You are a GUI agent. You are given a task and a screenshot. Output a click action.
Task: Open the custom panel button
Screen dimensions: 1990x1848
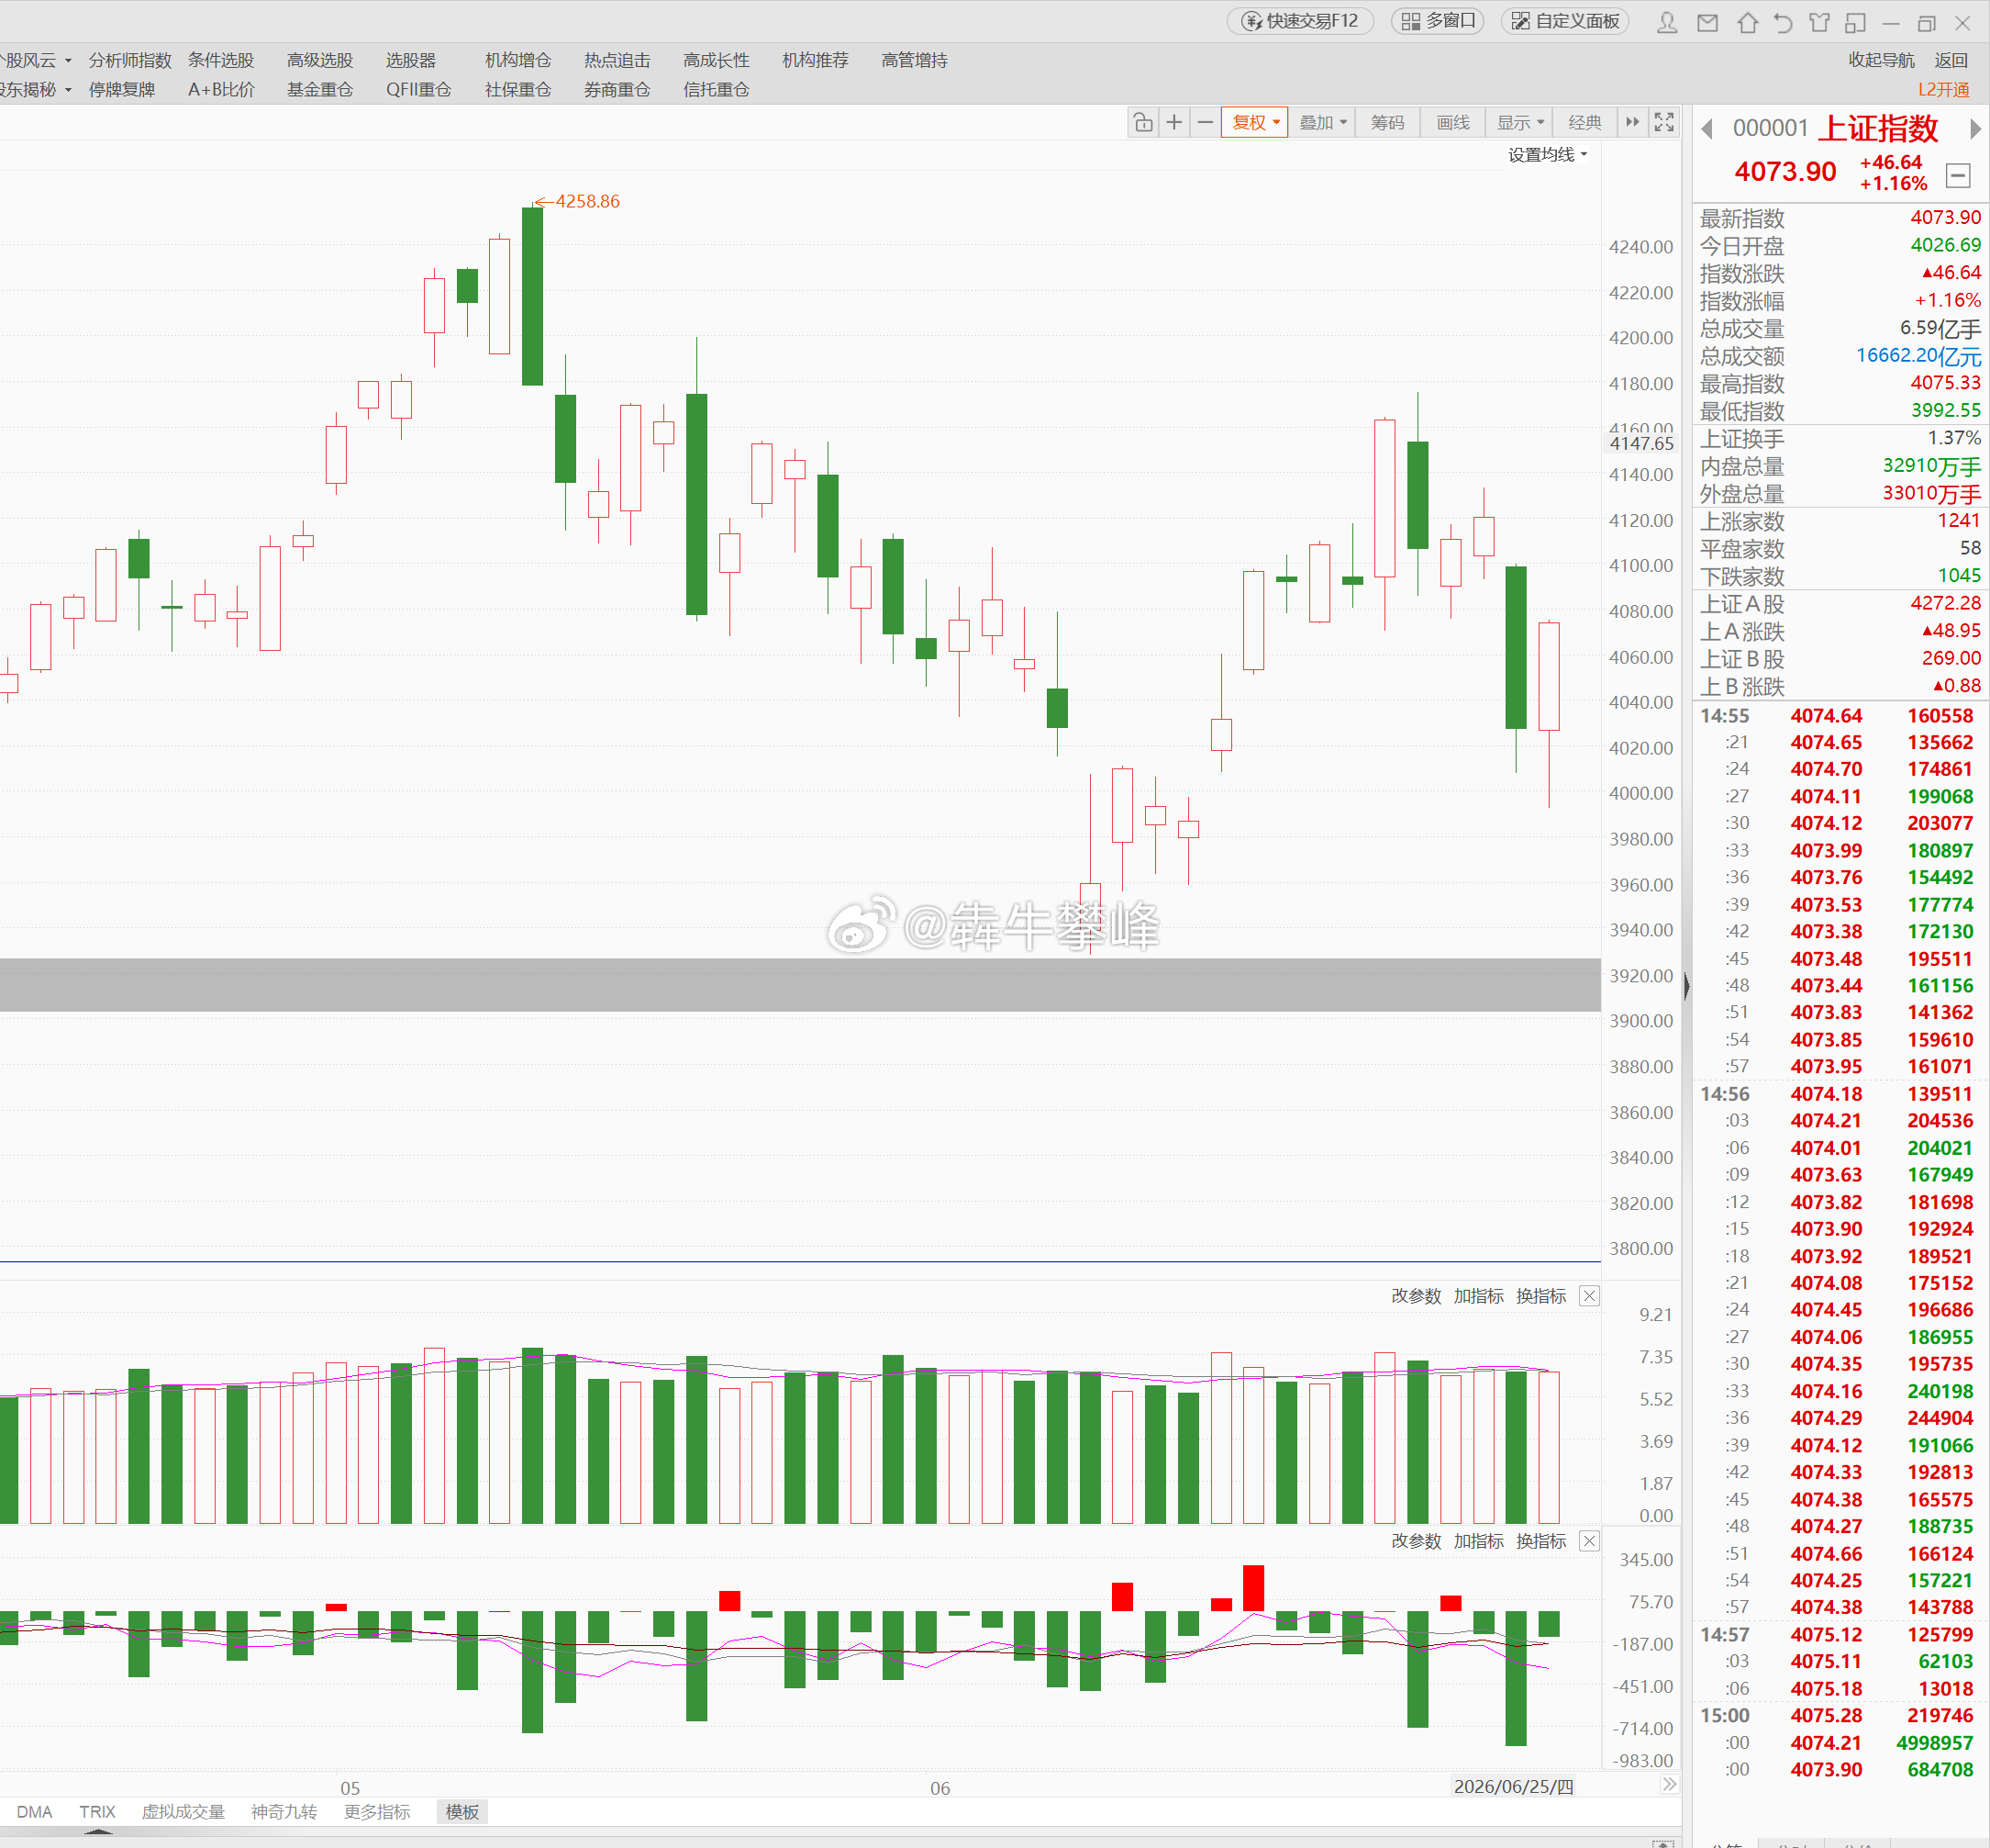(1565, 21)
